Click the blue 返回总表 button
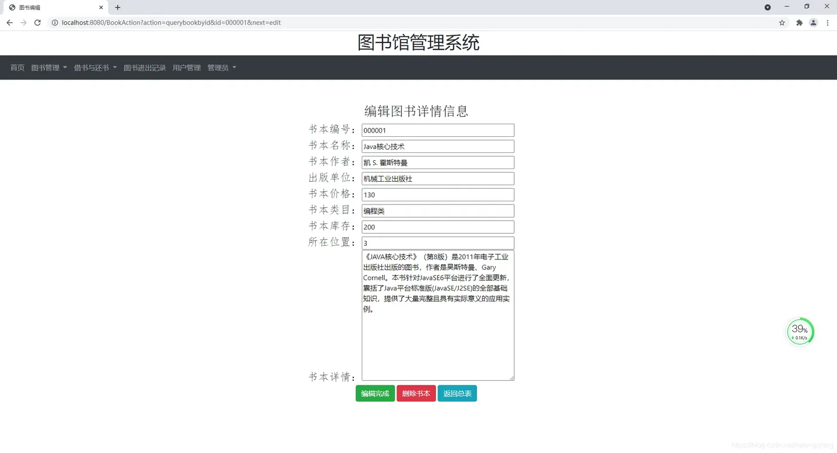The width and height of the screenshot is (837, 453). point(457,393)
